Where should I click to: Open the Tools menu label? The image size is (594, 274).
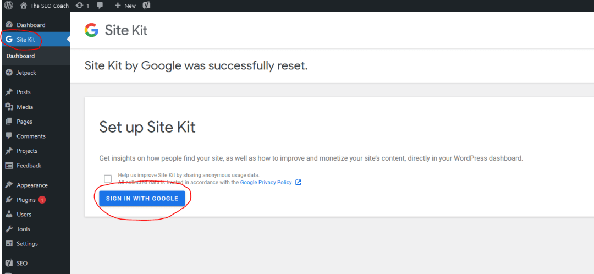click(23, 229)
